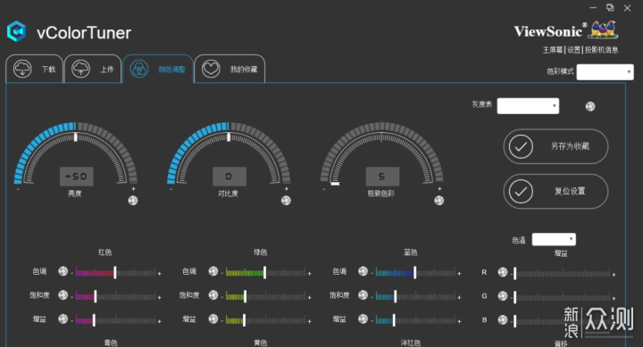Click the 另存为收藏 button
Image resolution: width=643 pixels, height=347 pixels.
[555, 146]
